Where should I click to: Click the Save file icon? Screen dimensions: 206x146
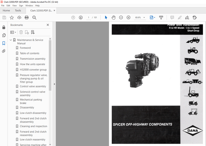(x=4, y=18)
